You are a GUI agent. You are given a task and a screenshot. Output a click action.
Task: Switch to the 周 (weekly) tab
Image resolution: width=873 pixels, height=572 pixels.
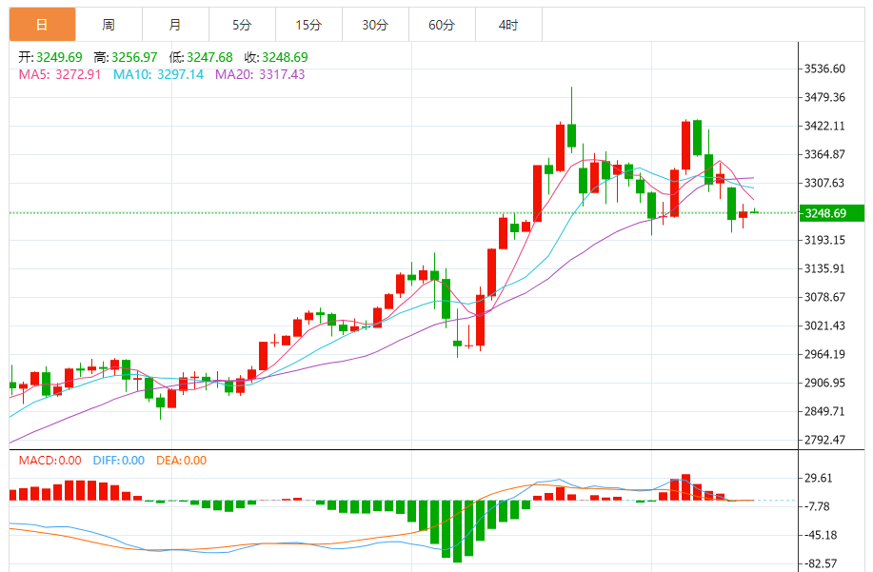109,25
